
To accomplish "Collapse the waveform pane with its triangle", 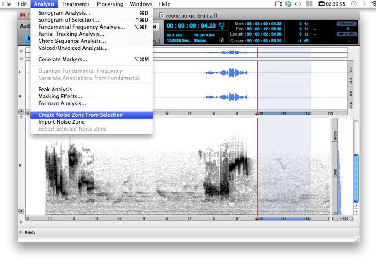I will click(21, 59).
